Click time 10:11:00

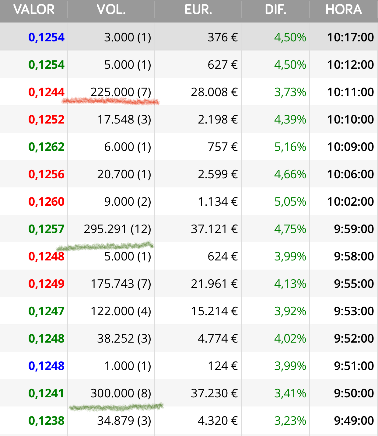[350, 92]
